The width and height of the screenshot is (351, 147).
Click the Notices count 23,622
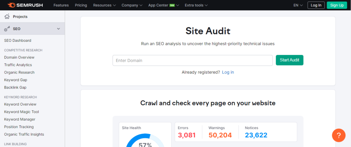[x=256, y=135]
